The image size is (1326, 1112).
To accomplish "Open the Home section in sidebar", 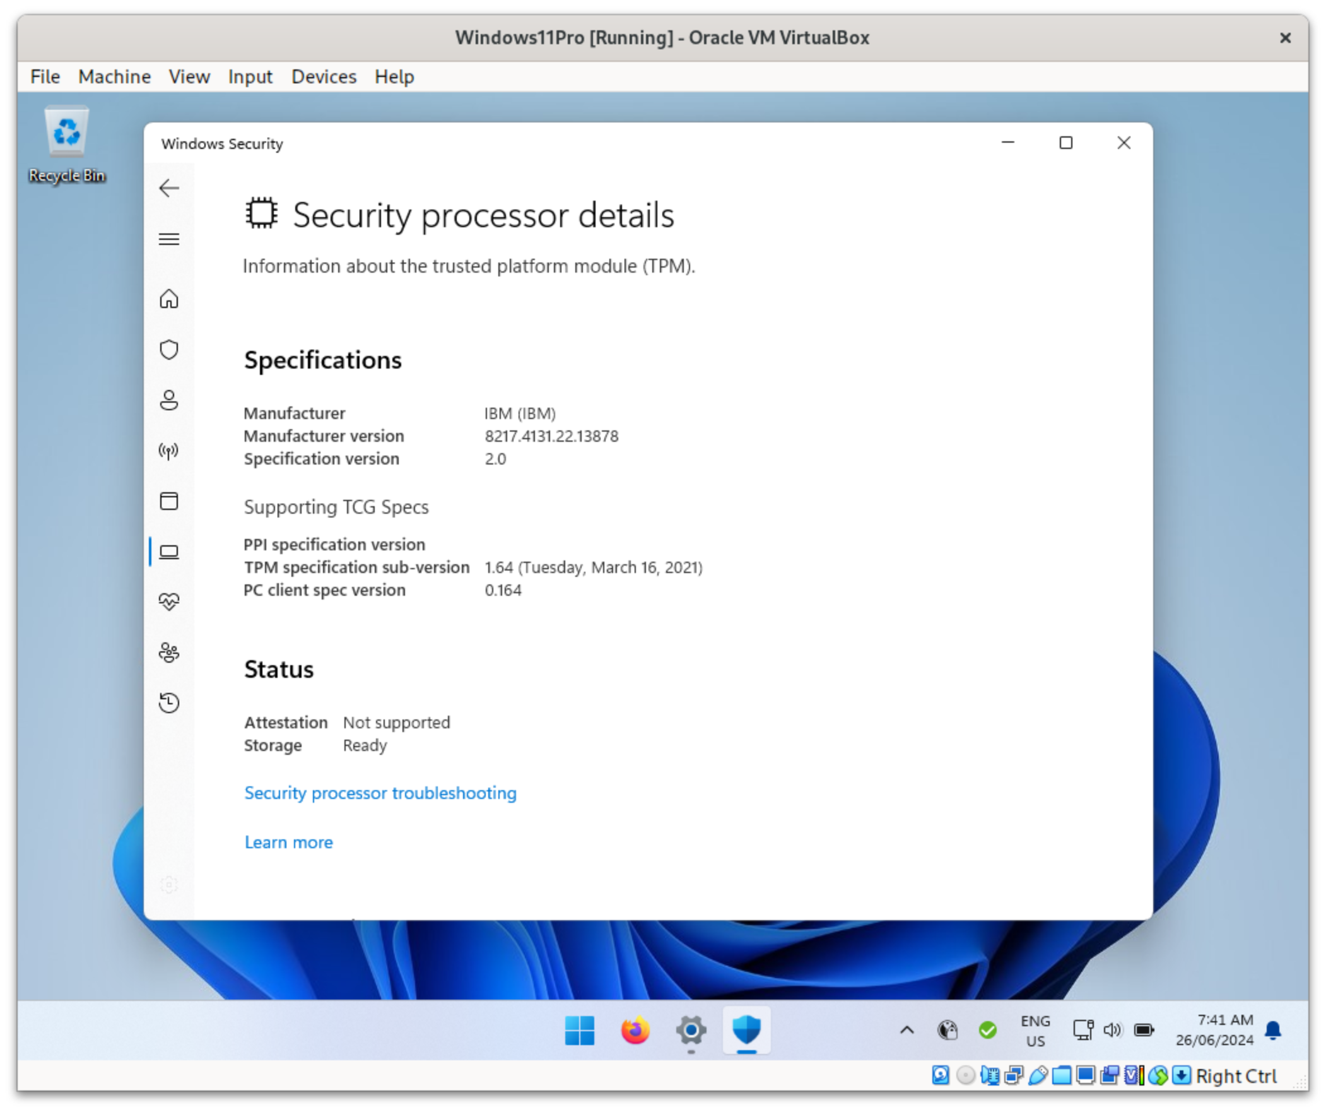I will point(169,299).
